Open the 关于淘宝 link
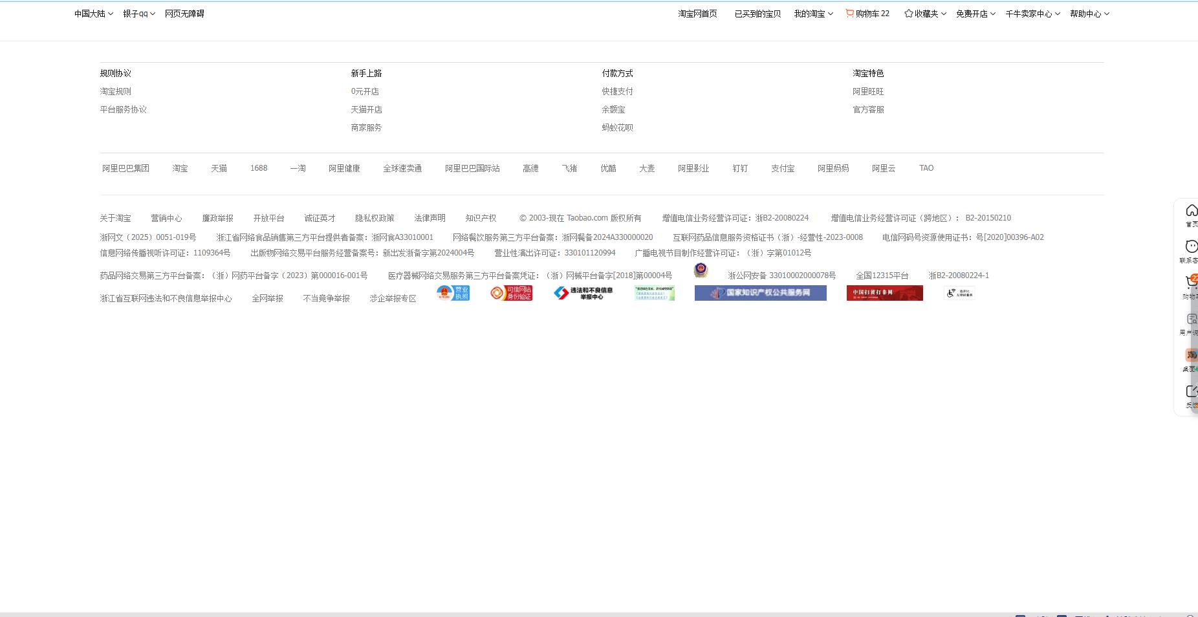The width and height of the screenshot is (1198, 617). pyautogui.click(x=115, y=218)
